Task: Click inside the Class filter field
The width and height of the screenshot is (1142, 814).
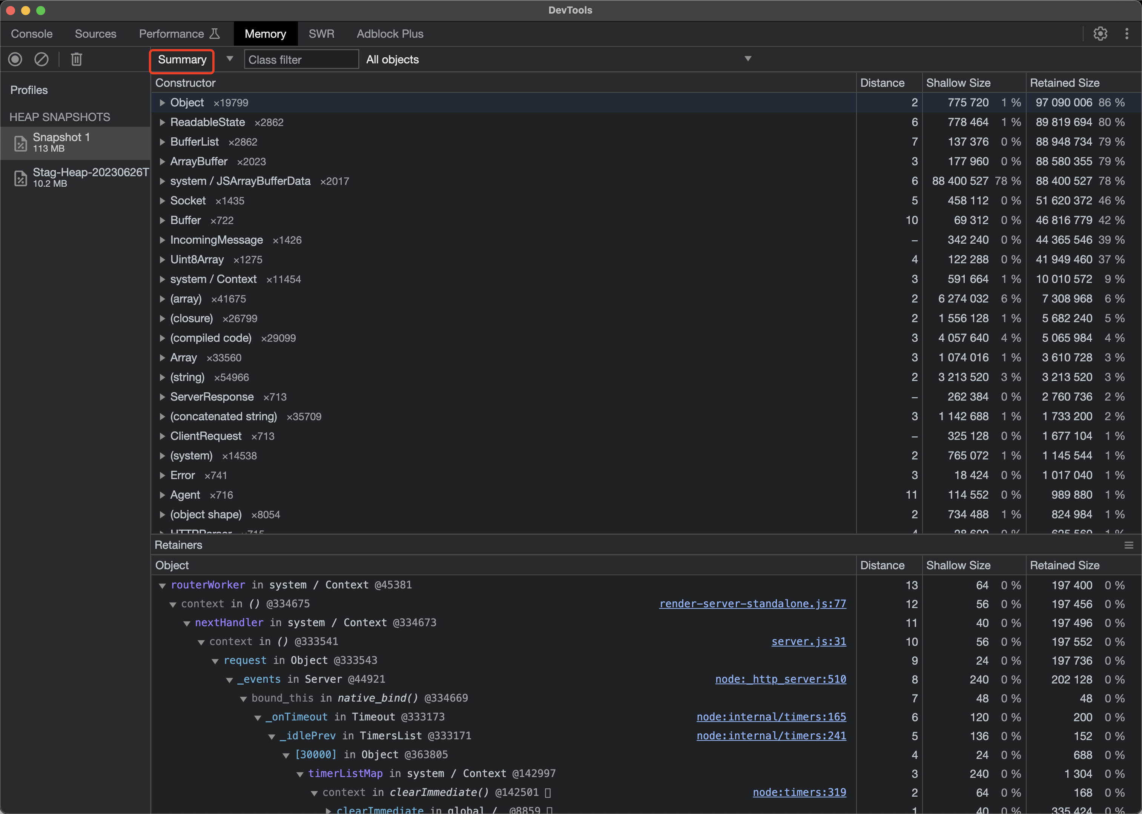Action: [x=301, y=59]
